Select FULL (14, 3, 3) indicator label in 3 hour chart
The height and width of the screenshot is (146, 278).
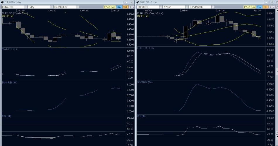[145, 48]
